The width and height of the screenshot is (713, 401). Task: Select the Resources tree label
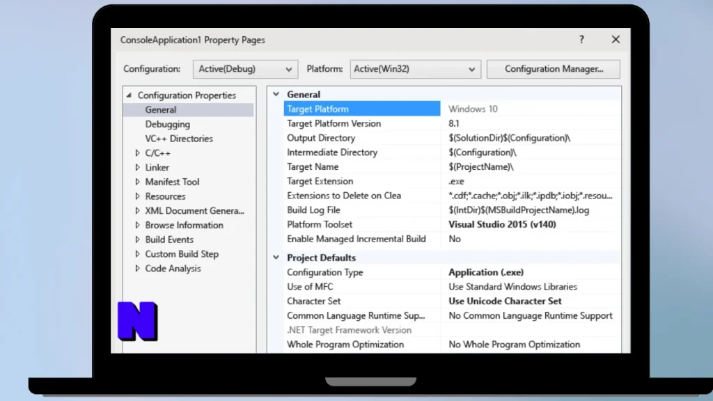pyautogui.click(x=165, y=196)
